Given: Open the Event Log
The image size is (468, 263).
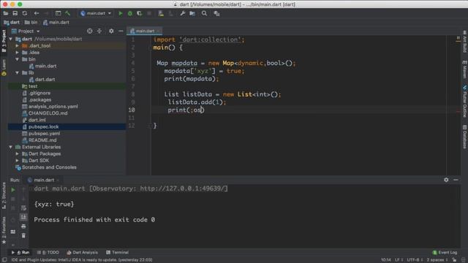Looking at the screenshot, I should click(x=445, y=253).
